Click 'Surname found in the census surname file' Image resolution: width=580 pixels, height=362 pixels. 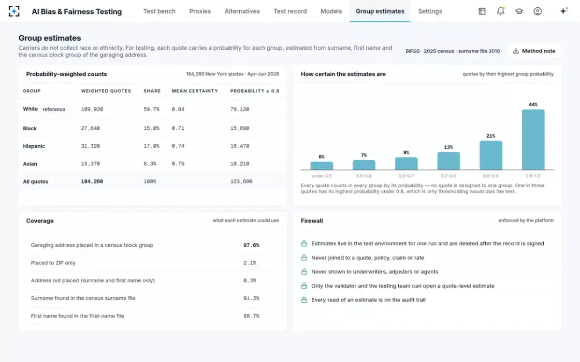[83, 298]
